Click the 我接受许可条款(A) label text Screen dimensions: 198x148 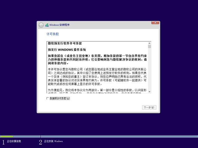[x=60, y=98]
